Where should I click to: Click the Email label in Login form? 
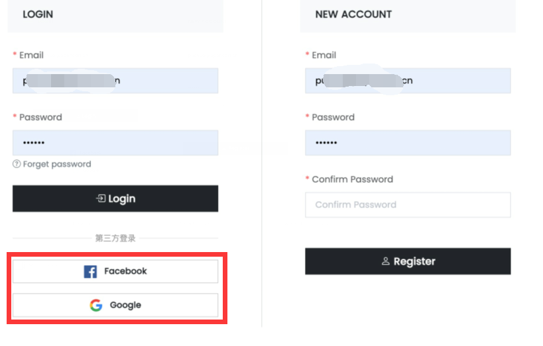pyautogui.click(x=32, y=55)
